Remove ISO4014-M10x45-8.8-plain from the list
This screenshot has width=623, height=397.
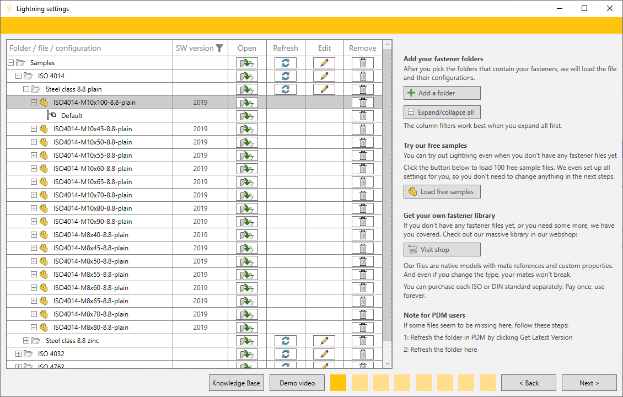tap(362, 128)
